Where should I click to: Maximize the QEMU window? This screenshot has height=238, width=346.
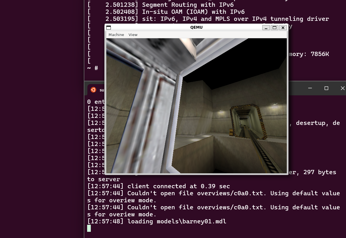pos(274,28)
